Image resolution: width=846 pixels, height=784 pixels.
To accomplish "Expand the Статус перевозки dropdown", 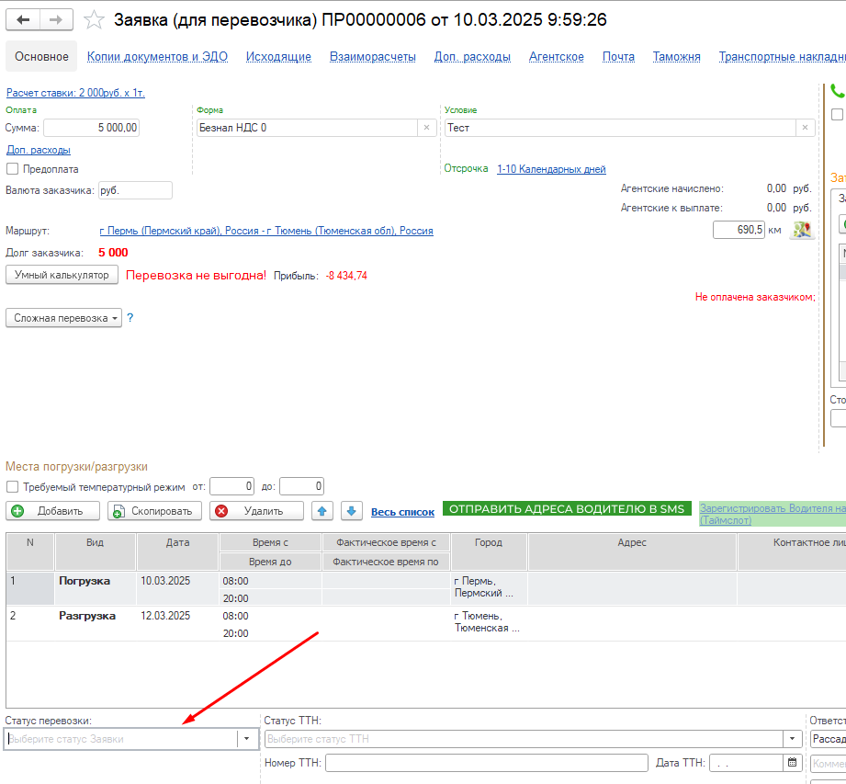I will (246, 739).
